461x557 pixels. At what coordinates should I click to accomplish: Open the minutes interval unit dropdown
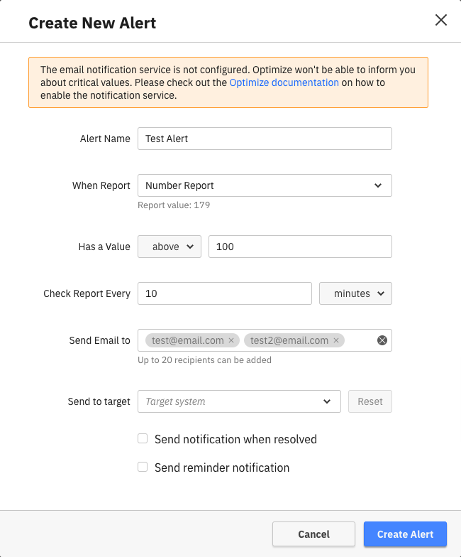click(355, 293)
